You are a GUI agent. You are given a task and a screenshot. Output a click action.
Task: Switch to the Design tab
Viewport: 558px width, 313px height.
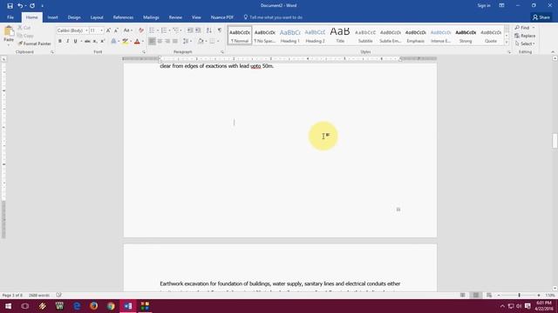pos(74,17)
